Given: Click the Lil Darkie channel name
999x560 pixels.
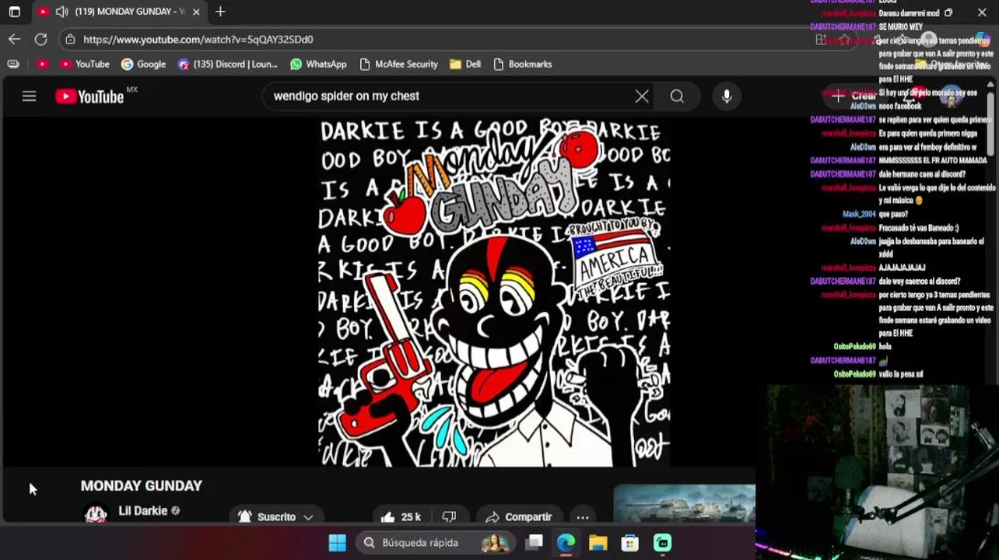Looking at the screenshot, I should 142,511.
